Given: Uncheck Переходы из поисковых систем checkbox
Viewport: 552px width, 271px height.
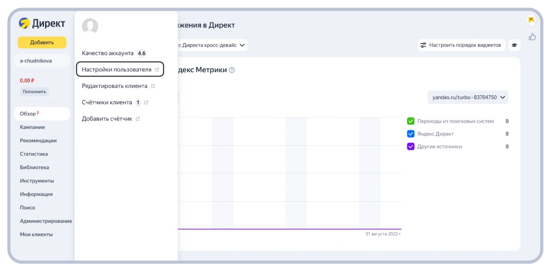Looking at the screenshot, I should click(410, 121).
